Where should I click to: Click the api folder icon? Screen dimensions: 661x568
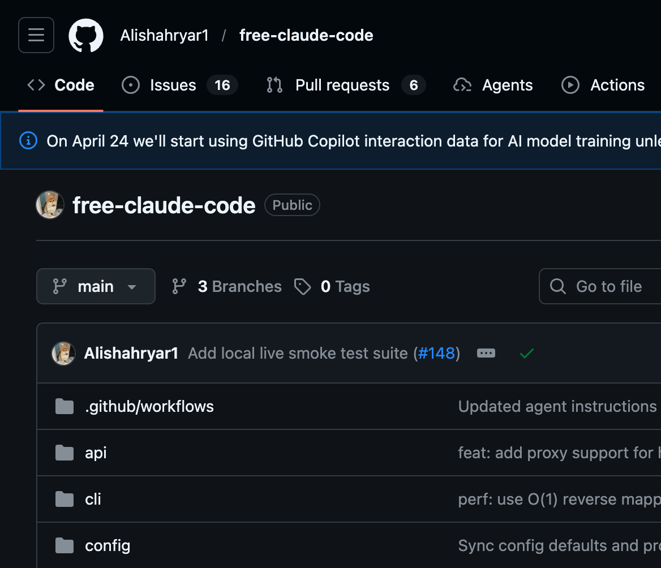(x=65, y=453)
